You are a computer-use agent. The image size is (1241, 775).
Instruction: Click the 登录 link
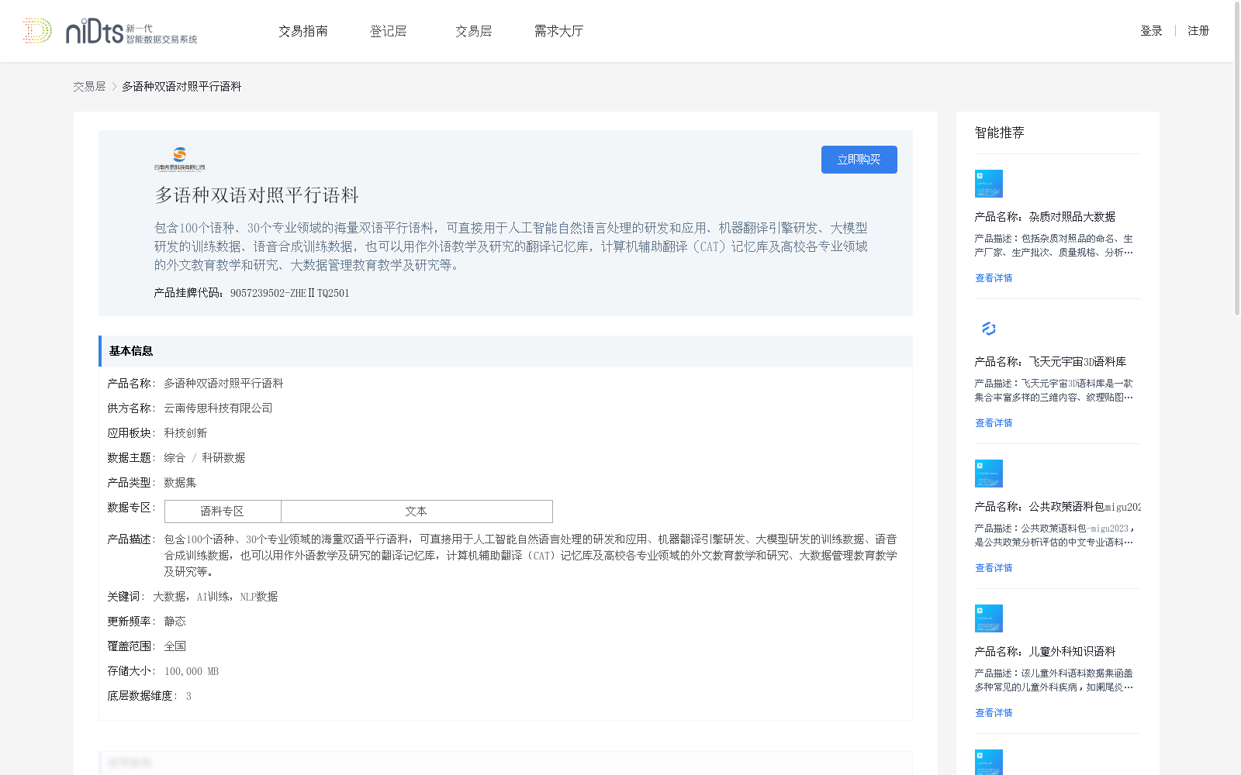(1151, 31)
